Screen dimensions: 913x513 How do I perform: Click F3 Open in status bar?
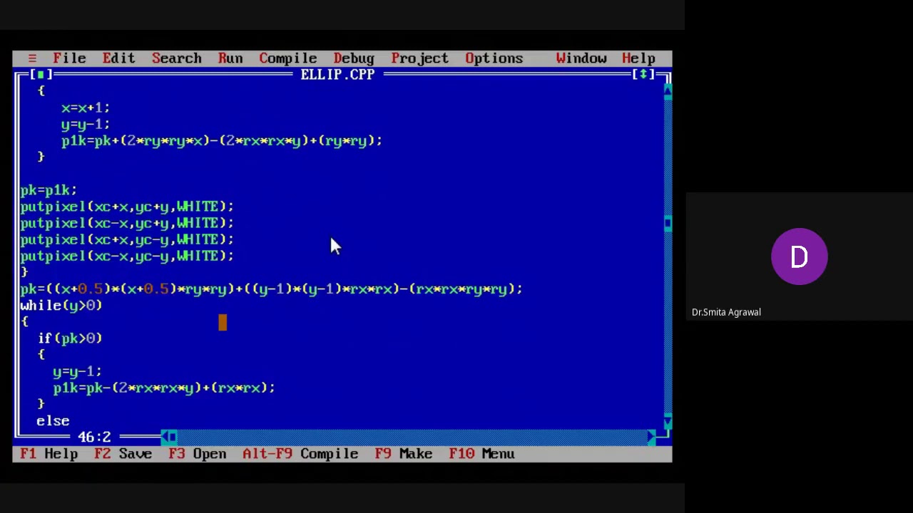[198, 454]
